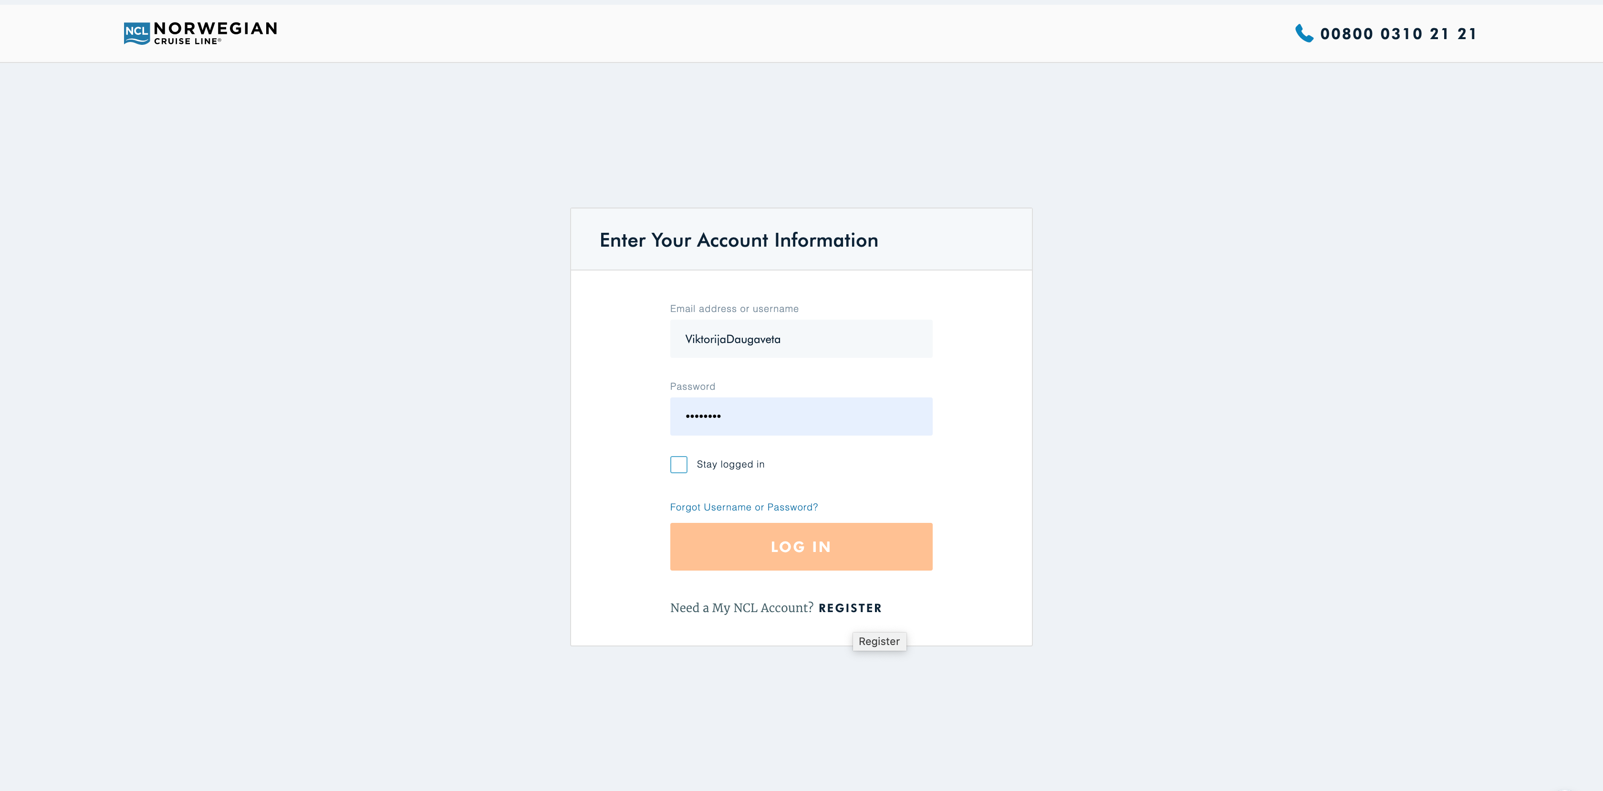This screenshot has width=1603, height=791.
Task: Click the phone handset icon
Action: click(1304, 33)
